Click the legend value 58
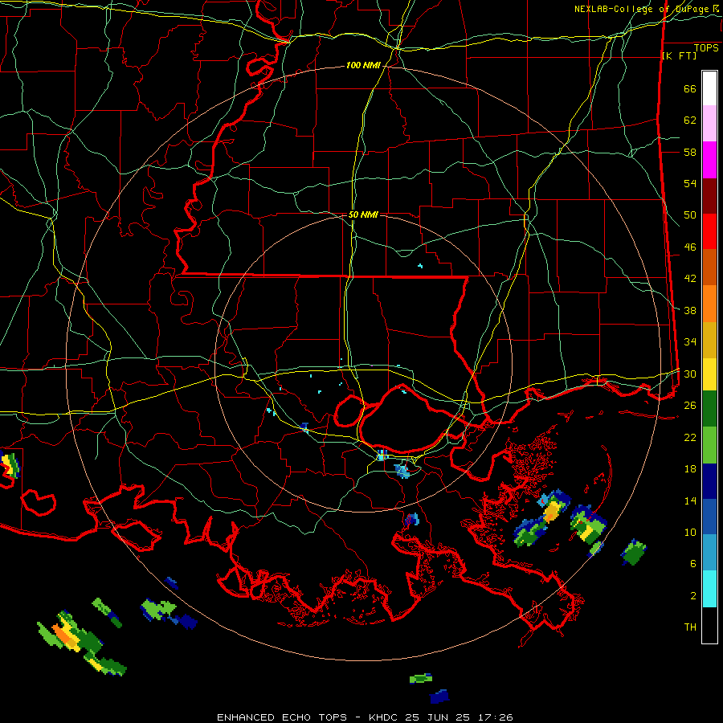723x723 pixels. pos(690,152)
